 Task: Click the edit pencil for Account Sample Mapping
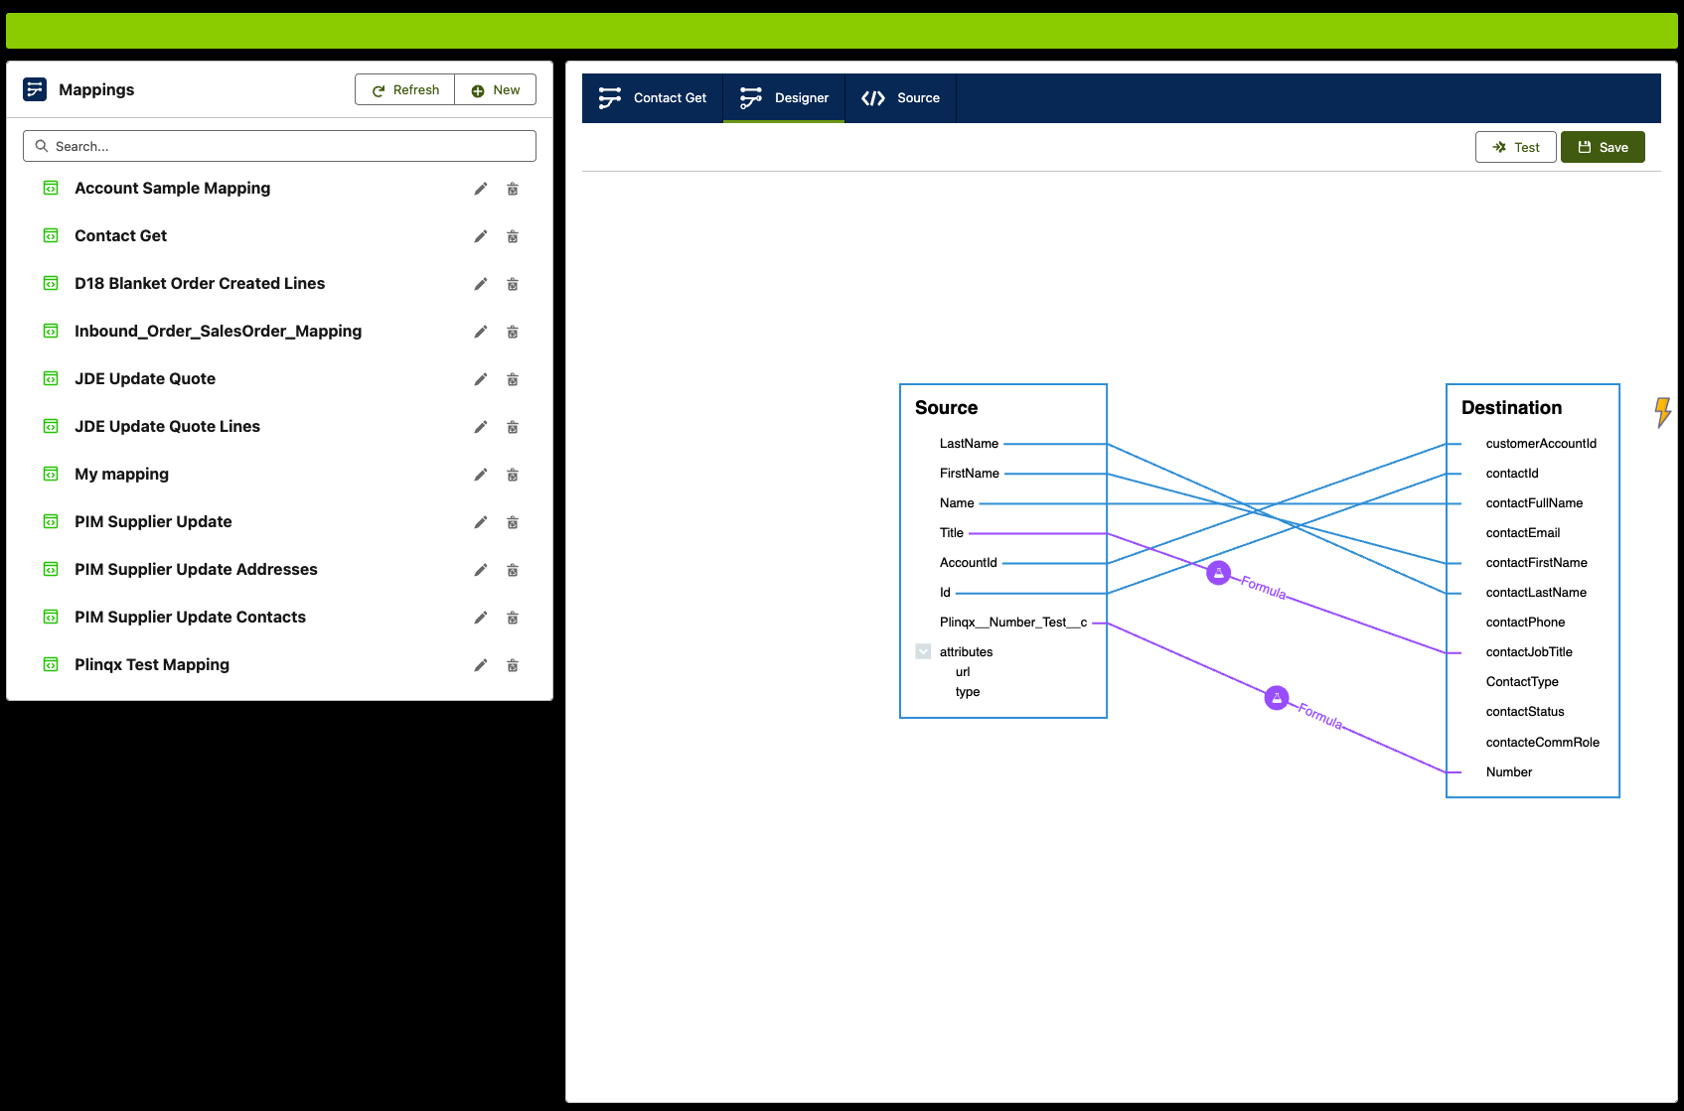click(x=481, y=189)
